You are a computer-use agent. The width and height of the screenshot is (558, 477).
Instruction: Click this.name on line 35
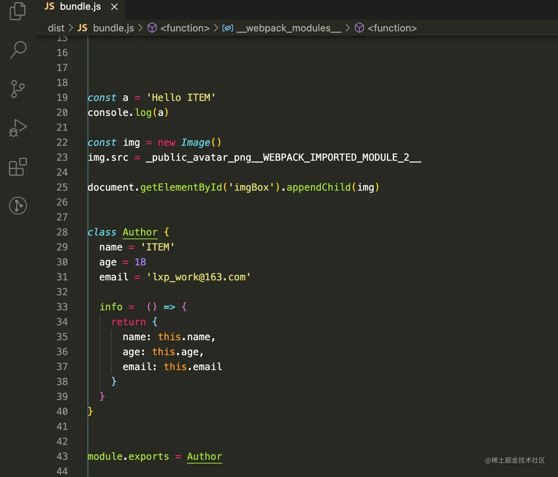point(184,337)
